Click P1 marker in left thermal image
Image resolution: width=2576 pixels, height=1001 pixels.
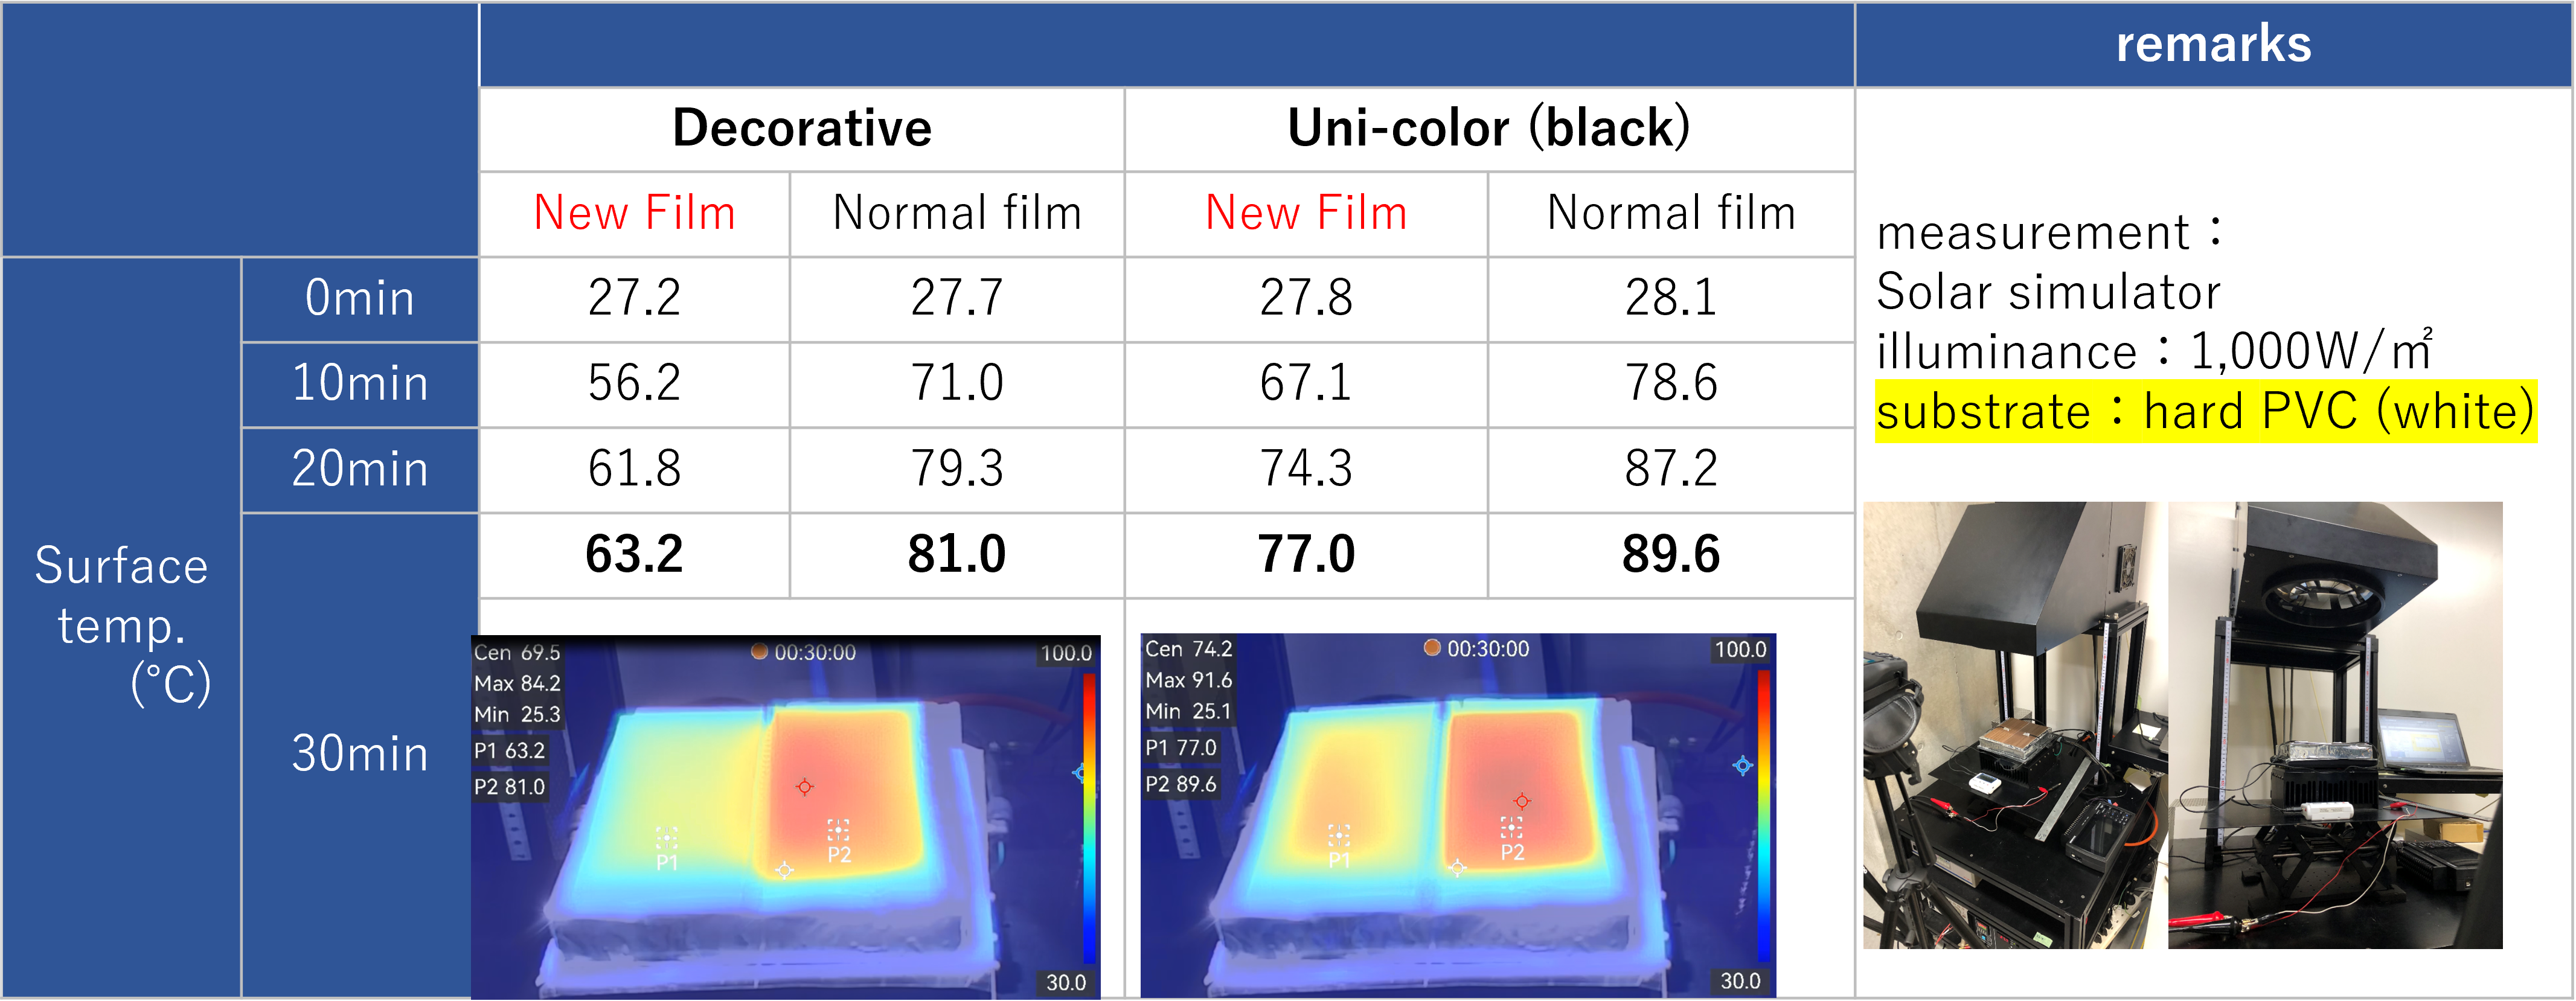click(666, 837)
